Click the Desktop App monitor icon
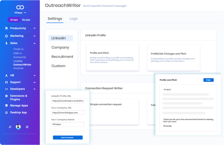Image resolution: width=224 pixels, height=145 pixels. (x=6, y=113)
